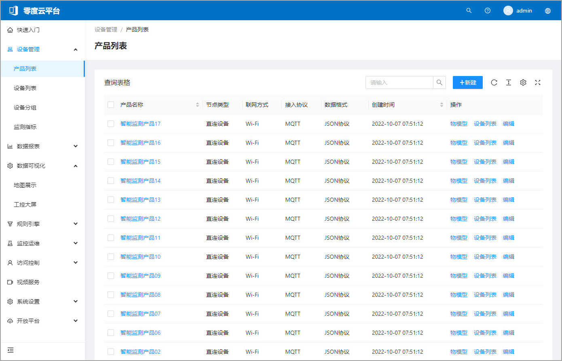Toggle fullscreen table icon
The image size is (562, 361).
538,82
